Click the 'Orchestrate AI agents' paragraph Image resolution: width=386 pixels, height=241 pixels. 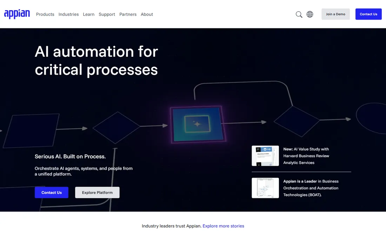tap(84, 171)
